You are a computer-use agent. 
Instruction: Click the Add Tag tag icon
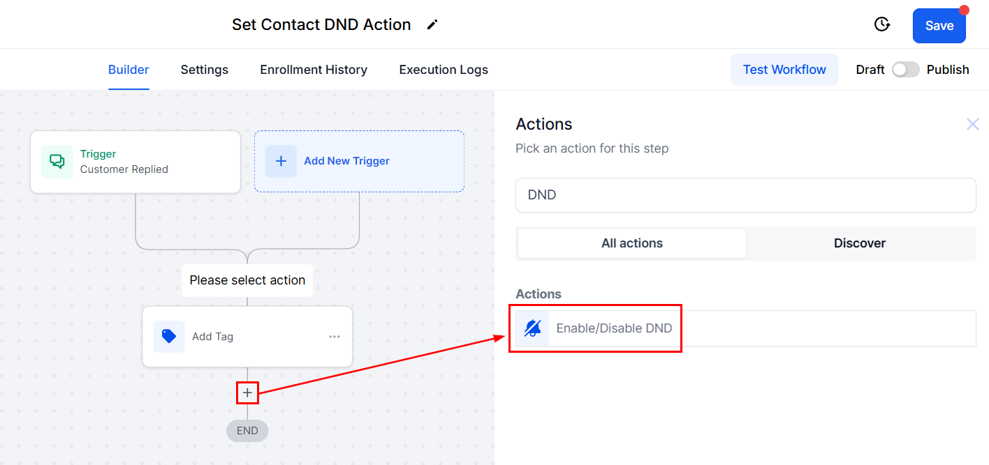click(169, 337)
